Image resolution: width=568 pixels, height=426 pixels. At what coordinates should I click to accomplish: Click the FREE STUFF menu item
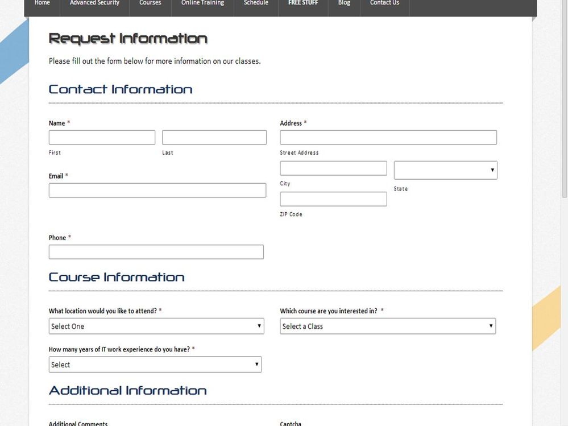click(303, 3)
